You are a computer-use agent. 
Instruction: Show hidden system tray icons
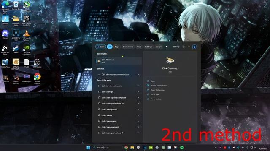pos(216,148)
